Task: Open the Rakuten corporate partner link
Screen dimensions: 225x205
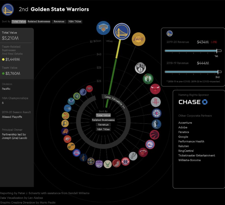Action: click(183, 146)
